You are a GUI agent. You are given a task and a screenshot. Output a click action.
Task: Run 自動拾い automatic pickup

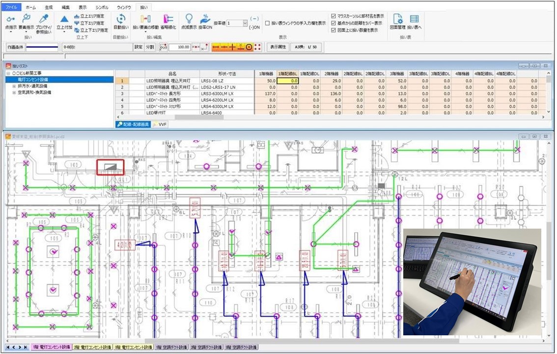pos(121,19)
